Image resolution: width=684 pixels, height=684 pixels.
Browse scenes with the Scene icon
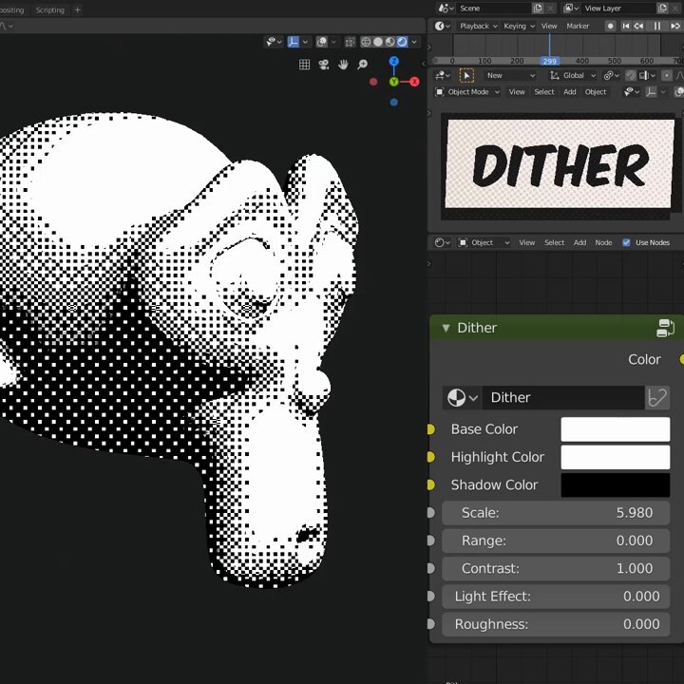coord(446,9)
